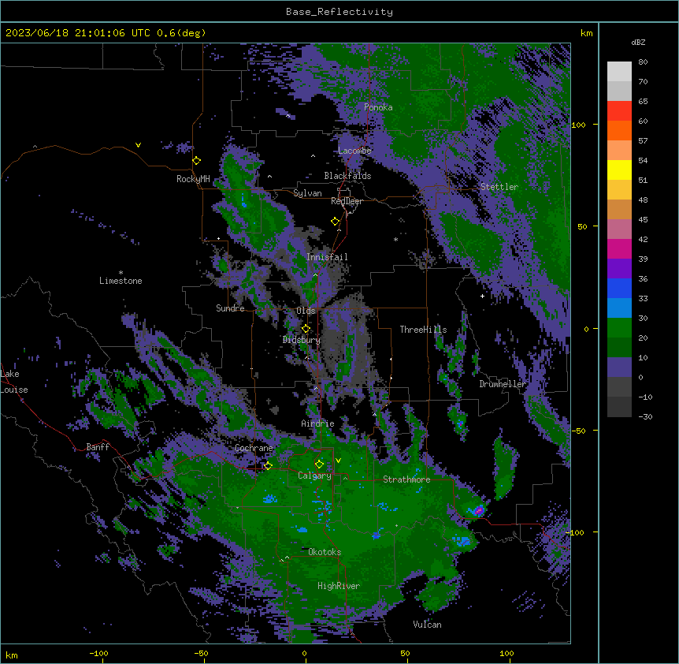Pick the royal blue 36-33 dBZ swatch
The image size is (679, 664).
pos(619,288)
